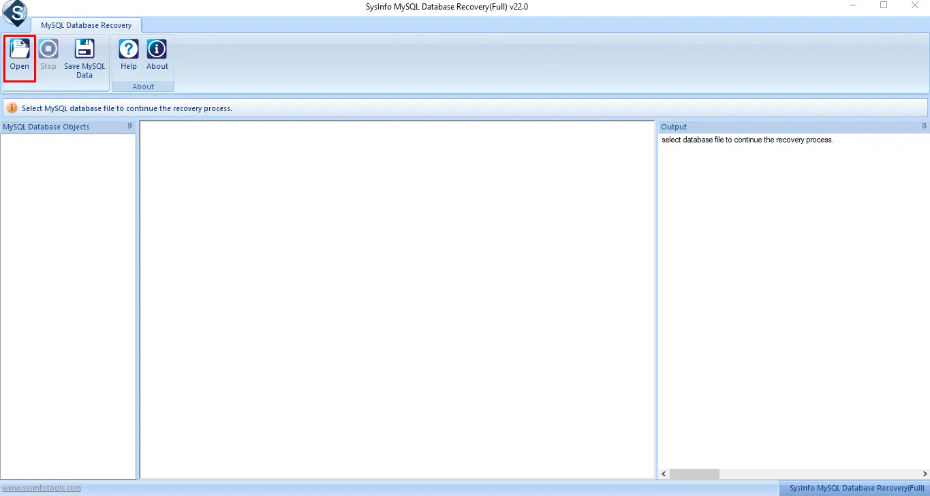Click the 'select database file to continue' output message
Image resolution: width=930 pixels, height=496 pixels.
point(747,140)
